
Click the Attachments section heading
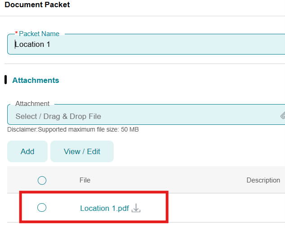point(36,80)
